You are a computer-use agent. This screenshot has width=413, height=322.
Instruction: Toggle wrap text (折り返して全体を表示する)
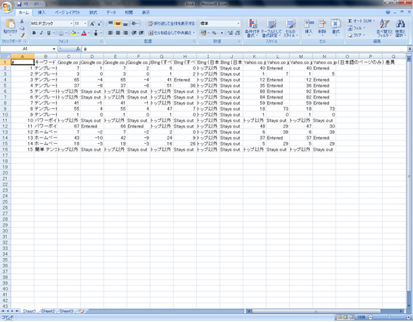(171, 23)
